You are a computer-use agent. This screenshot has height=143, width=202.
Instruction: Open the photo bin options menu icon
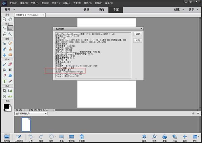click(x=193, y=113)
